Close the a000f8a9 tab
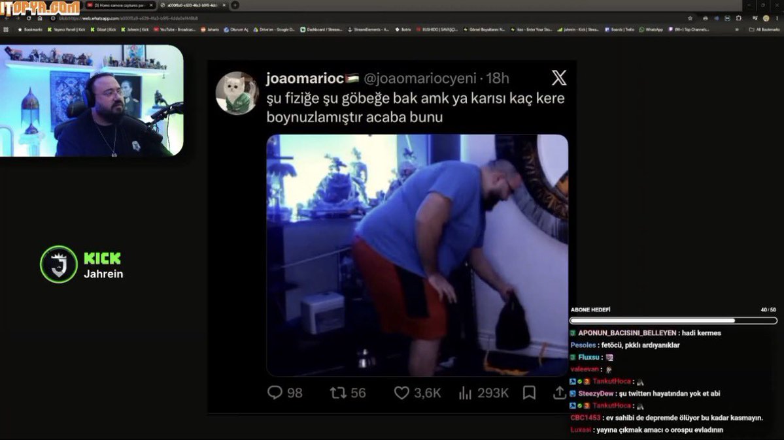This screenshot has height=440, width=784. (x=224, y=5)
